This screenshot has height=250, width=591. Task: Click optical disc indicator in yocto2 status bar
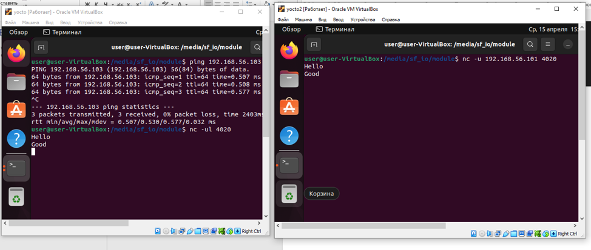click(482, 234)
